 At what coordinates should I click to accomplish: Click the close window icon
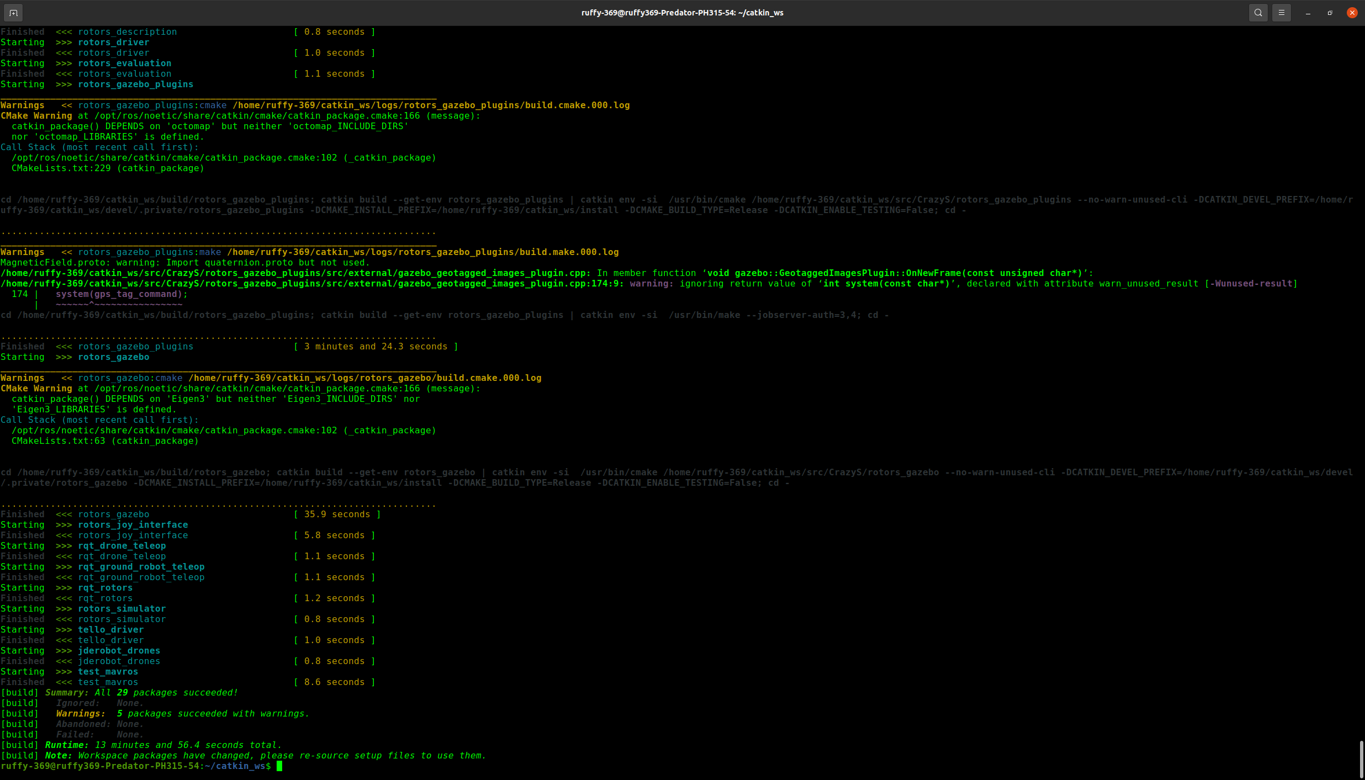[x=1352, y=13]
